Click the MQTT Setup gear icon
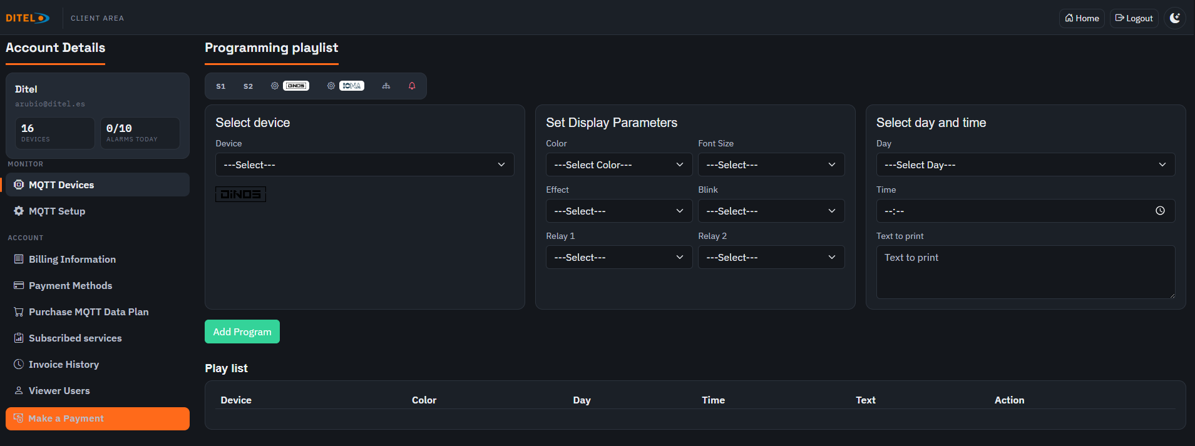The width and height of the screenshot is (1195, 446). pyautogui.click(x=19, y=211)
